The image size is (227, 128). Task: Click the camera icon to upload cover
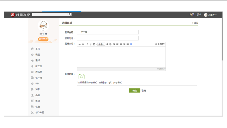click(81, 77)
